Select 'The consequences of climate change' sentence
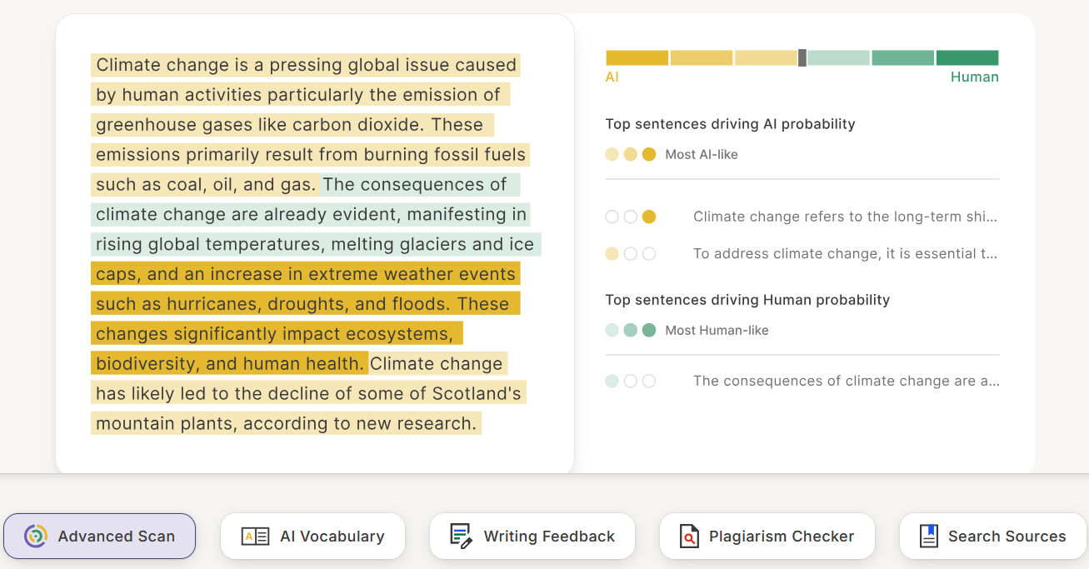 pyautogui.click(x=845, y=381)
